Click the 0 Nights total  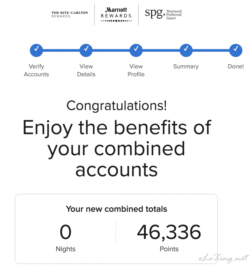(x=65, y=232)
